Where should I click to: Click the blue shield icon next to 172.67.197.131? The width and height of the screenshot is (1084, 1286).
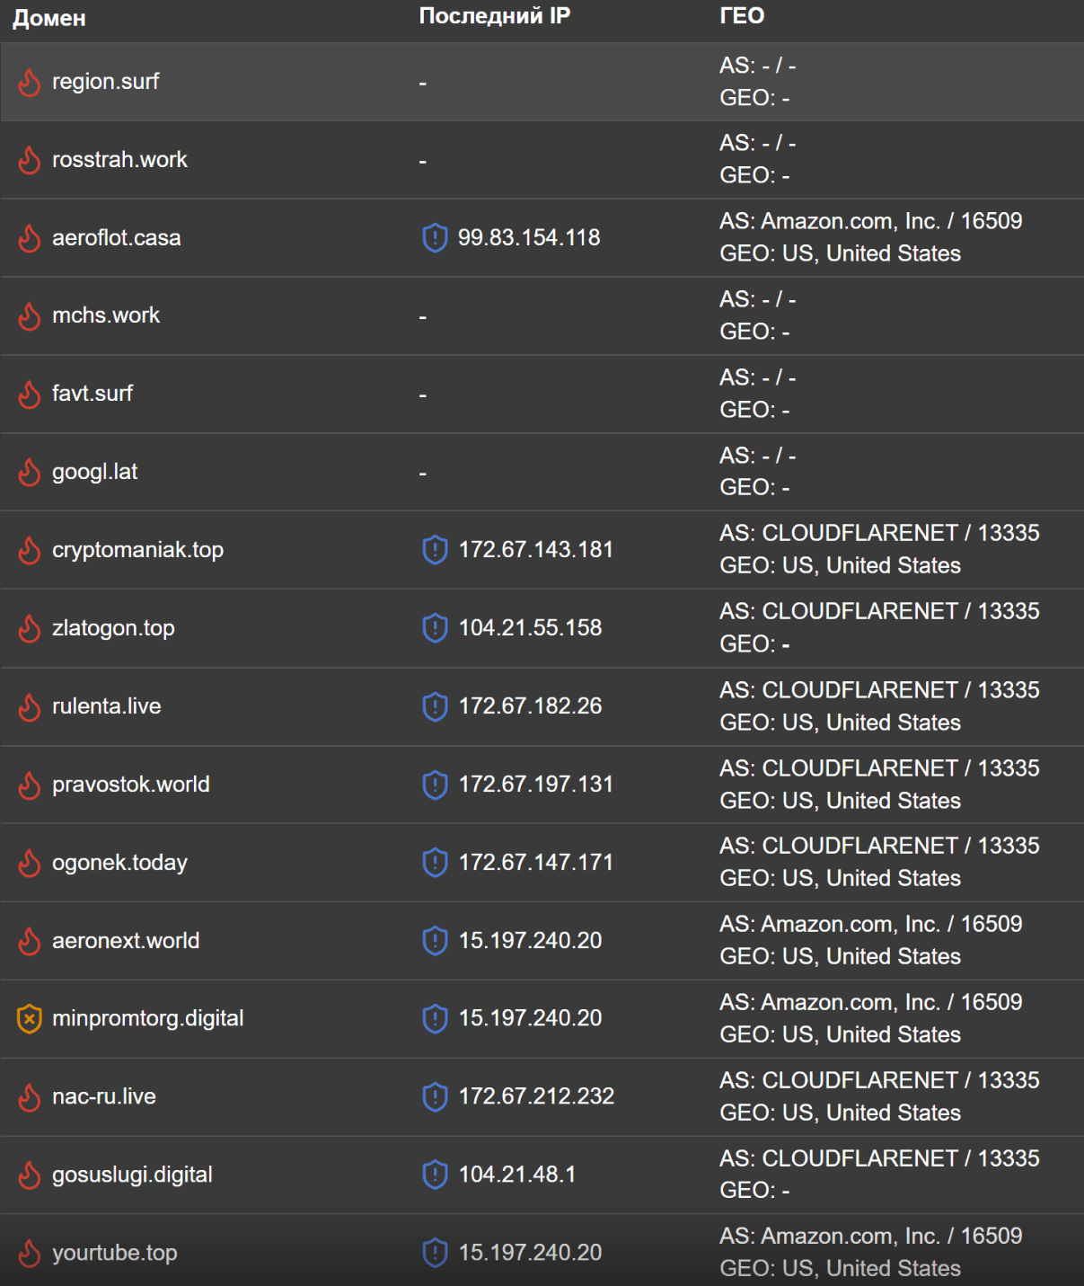[x=435, y=785]
